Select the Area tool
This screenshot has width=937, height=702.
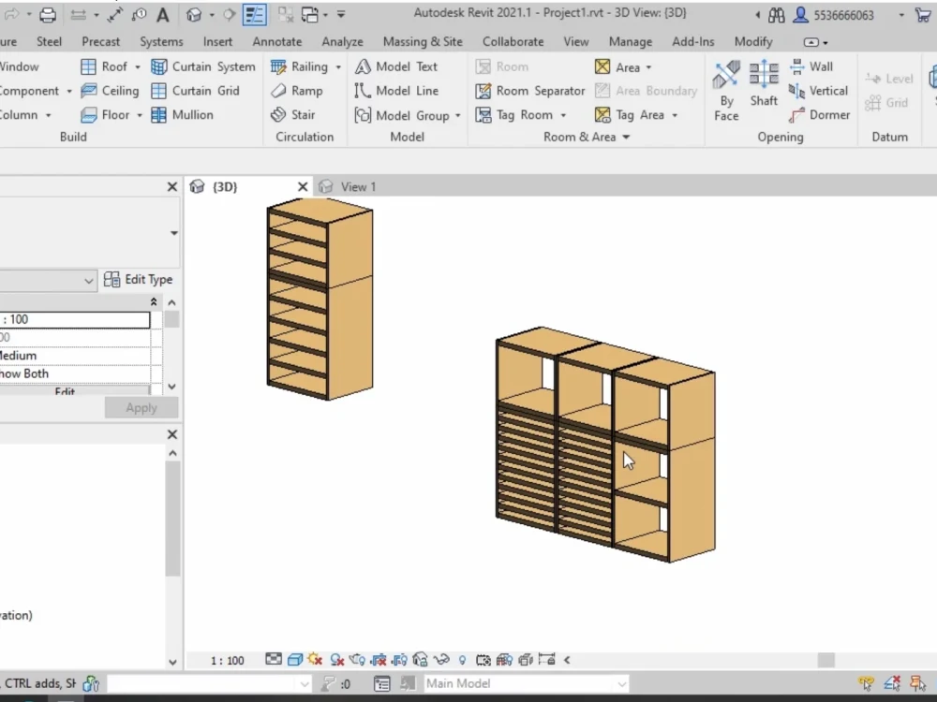point(617,66)
